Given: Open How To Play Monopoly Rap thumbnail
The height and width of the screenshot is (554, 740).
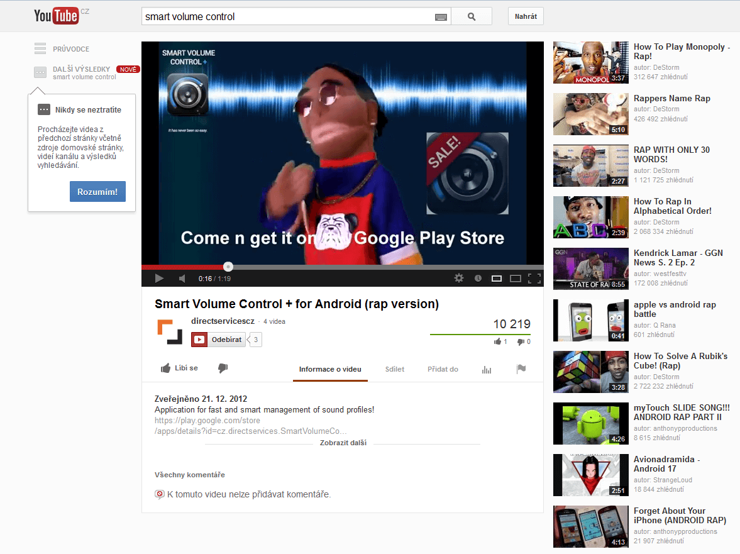Looking at the screenshot, I should tap(591, 63).
